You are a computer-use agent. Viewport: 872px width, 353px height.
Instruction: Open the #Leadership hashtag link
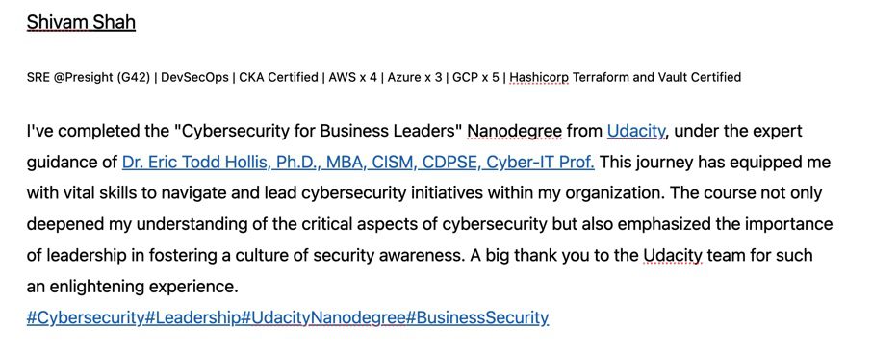tap(192, 318)
